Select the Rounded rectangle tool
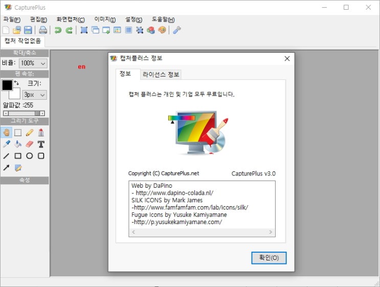The width and height of the screenshot is (380, 287). [x=41, y=156]
